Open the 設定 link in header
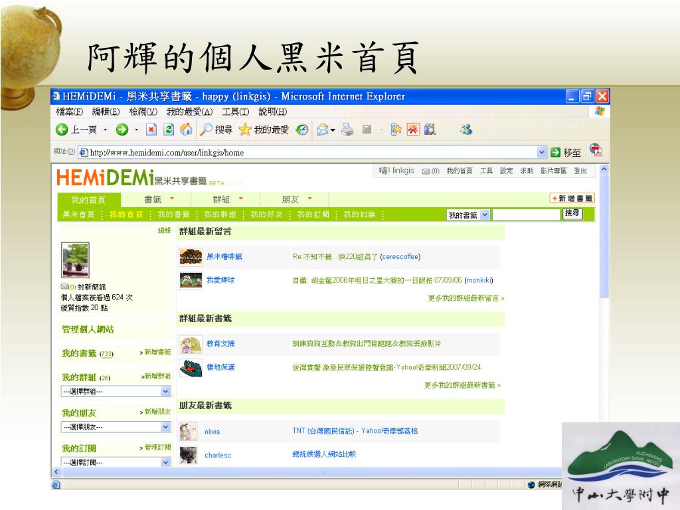The width and height of the screenshot is (680, 510). [x=507, y=171]
